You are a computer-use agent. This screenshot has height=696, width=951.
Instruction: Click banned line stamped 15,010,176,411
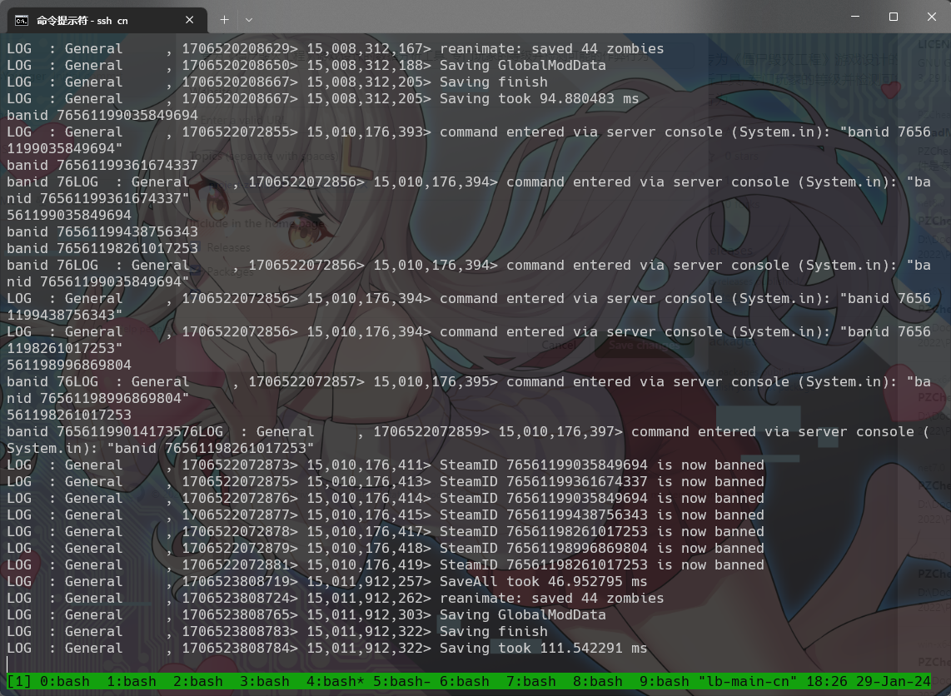(x=386, y=465)
